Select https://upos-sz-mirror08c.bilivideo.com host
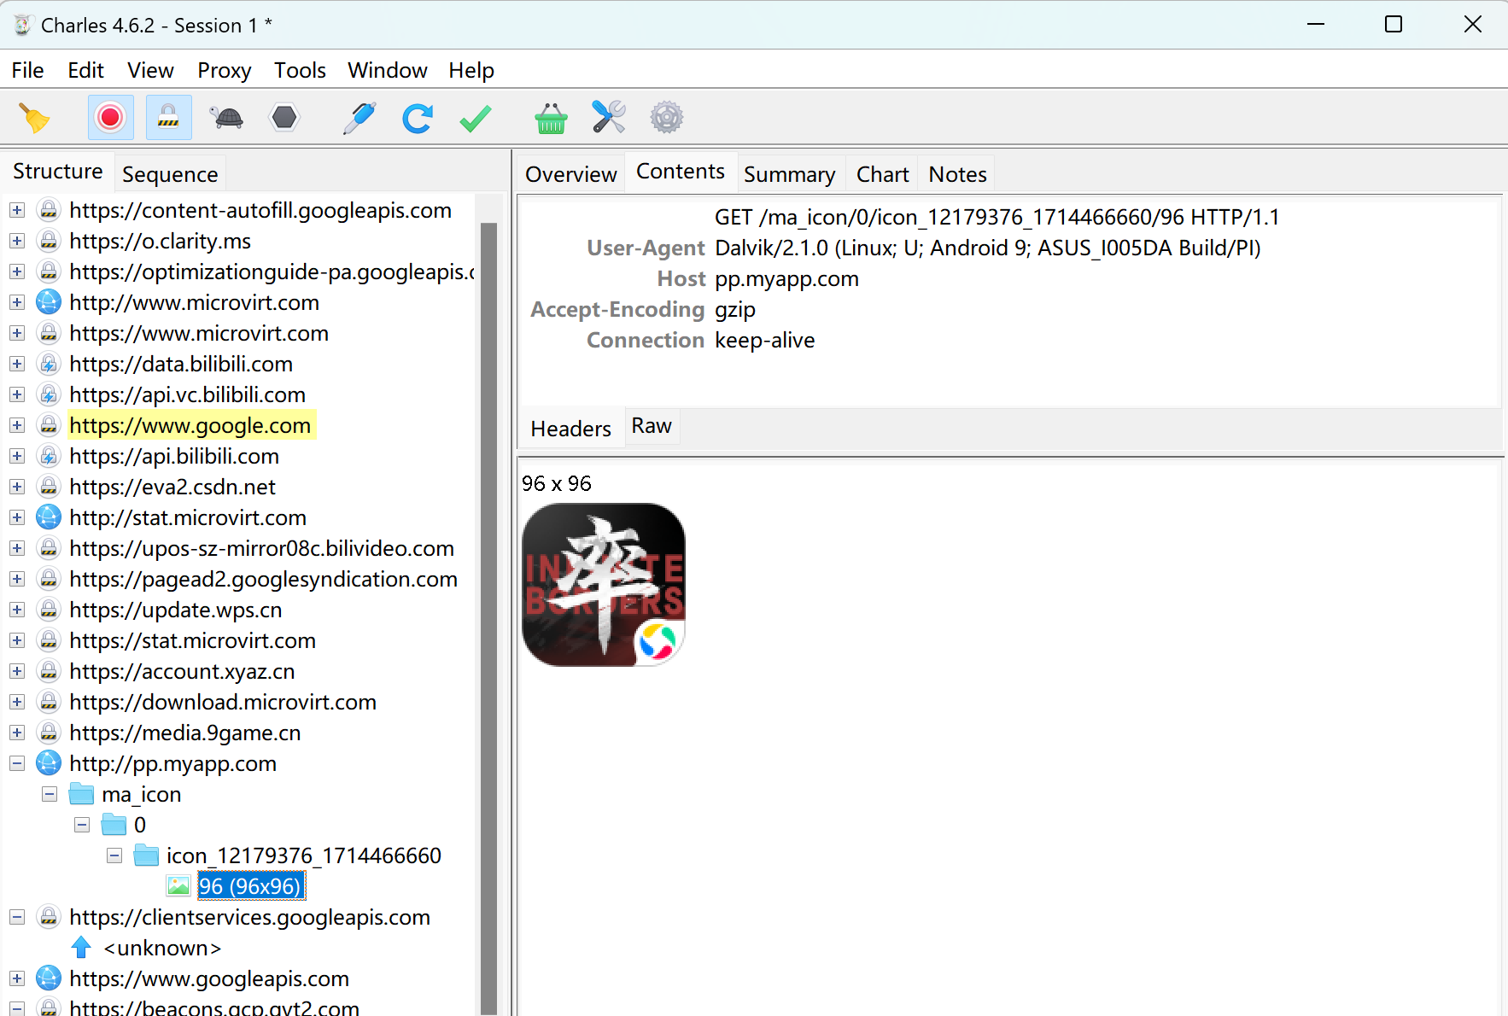The height and width of the screenshot is (1016, 1508). point(261,548)
